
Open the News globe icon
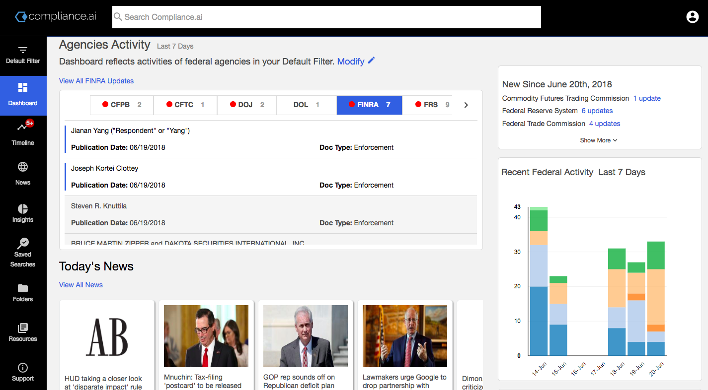coord(23,167)
